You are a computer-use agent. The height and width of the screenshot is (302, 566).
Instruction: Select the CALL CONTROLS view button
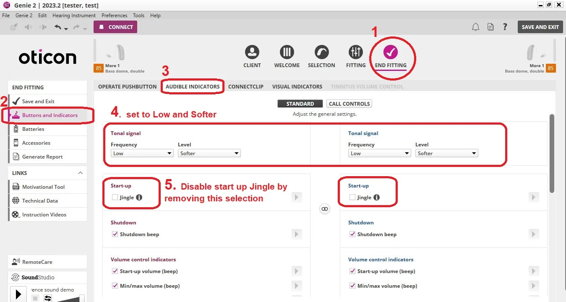pos(349,104)
